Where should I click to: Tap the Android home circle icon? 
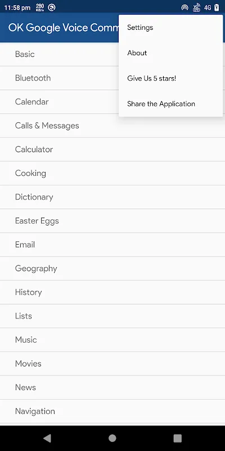coord(112,438)
